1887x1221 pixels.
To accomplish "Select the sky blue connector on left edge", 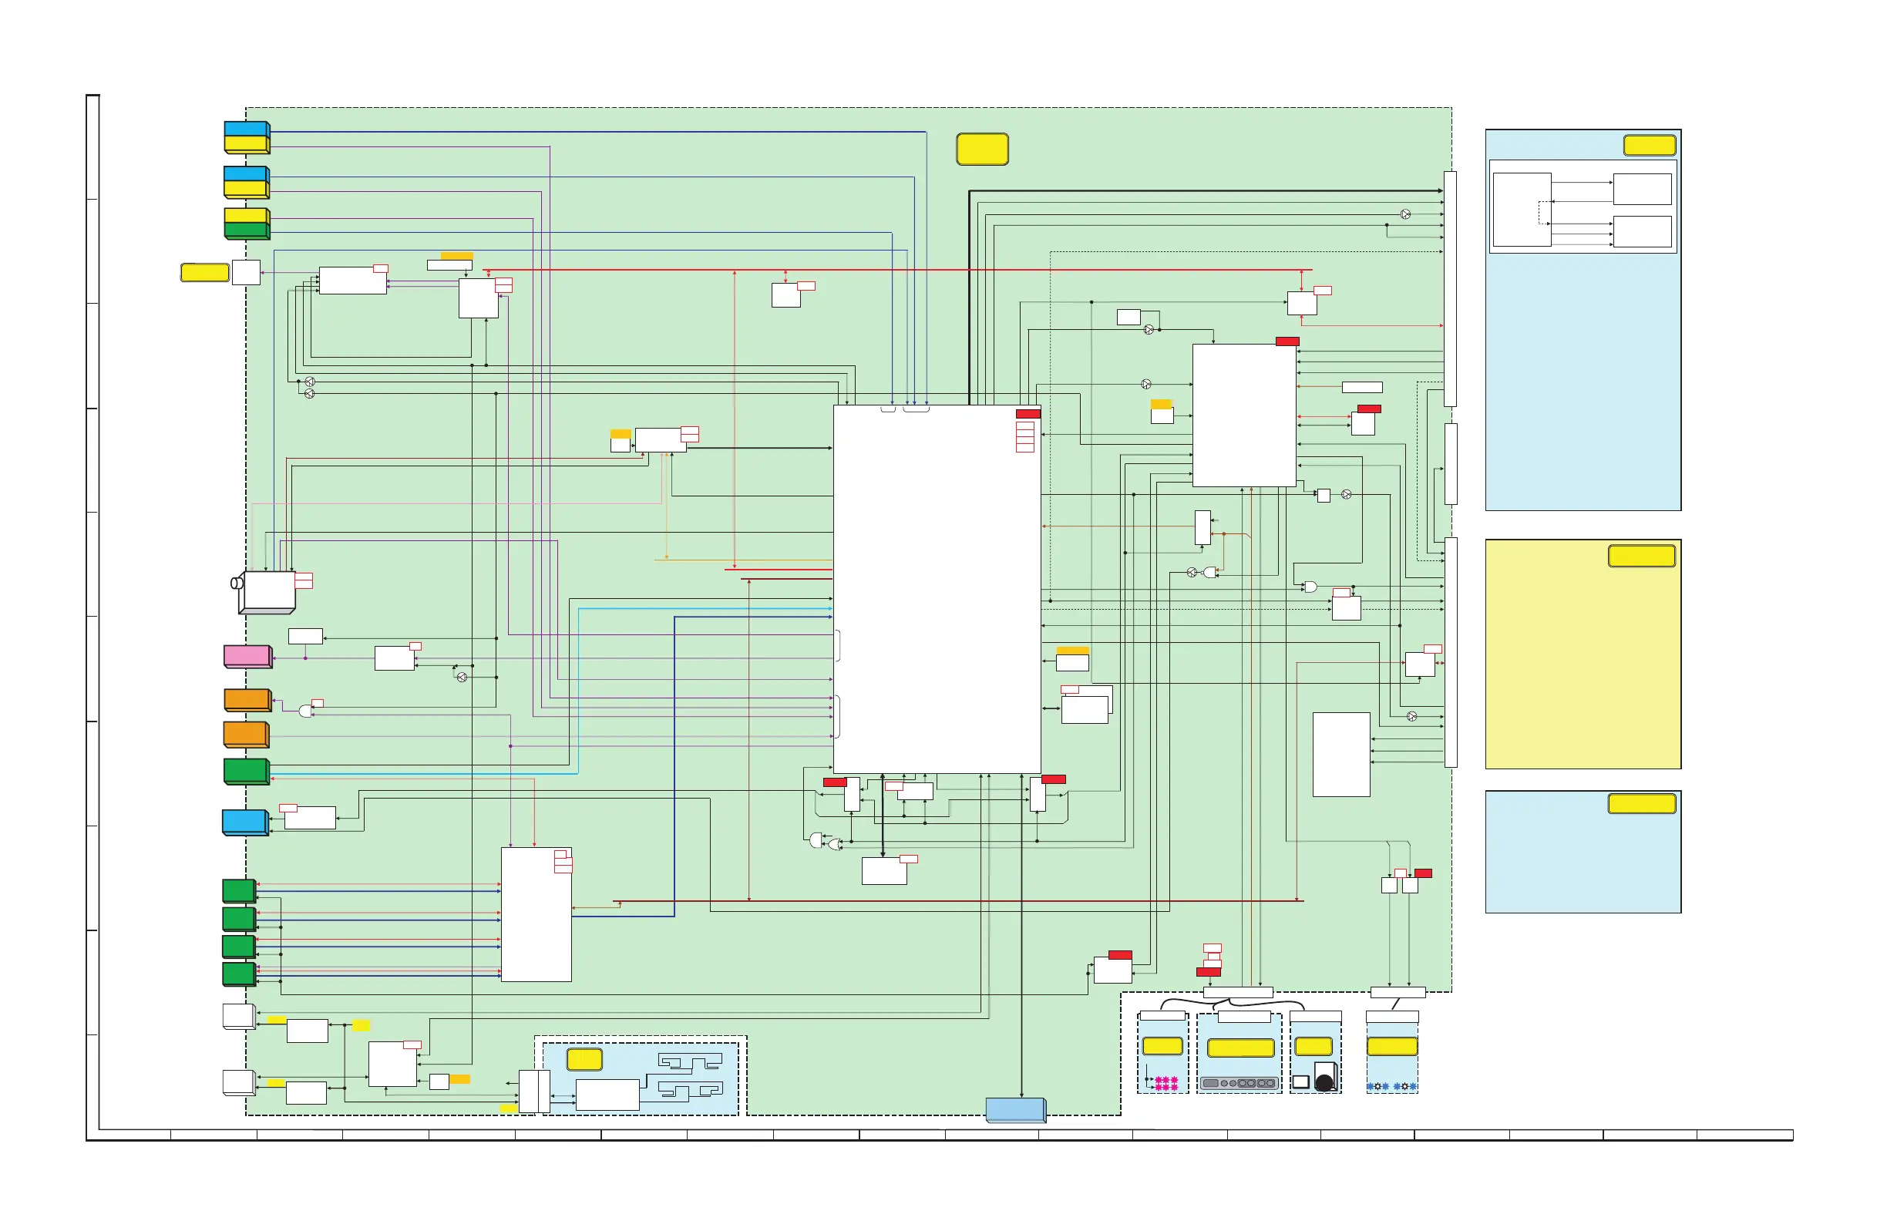I will pyautogui.click(x=244, y=822).
